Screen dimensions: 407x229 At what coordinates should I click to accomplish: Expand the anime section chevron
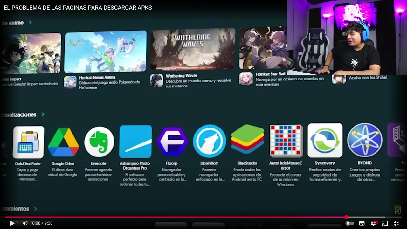[x=30, y=23]
